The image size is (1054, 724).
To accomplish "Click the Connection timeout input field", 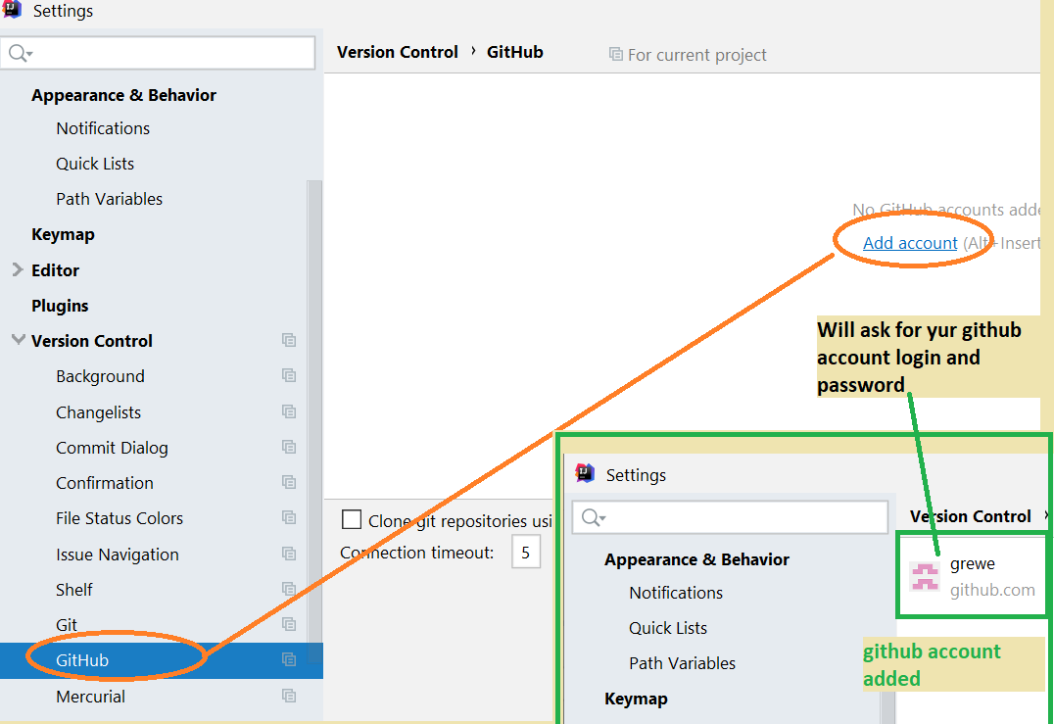I will (525, 554).
